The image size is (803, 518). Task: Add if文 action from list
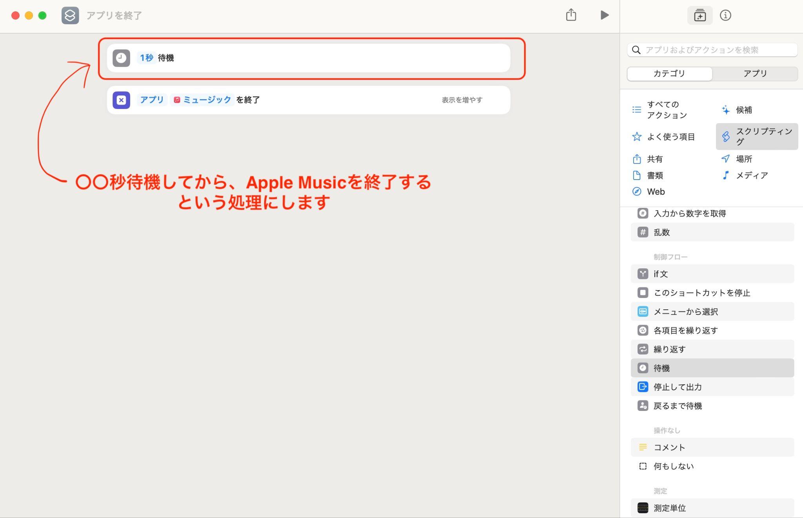pos(712,274)
